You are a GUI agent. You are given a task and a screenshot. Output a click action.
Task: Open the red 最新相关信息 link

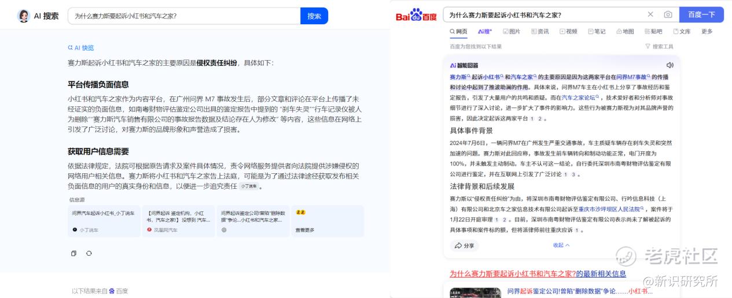point(538,274)
